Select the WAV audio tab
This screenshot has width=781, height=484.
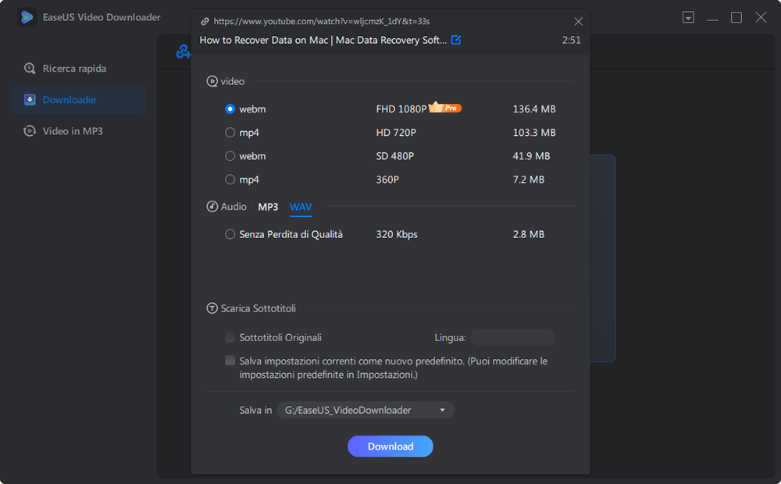click(301, 206)
